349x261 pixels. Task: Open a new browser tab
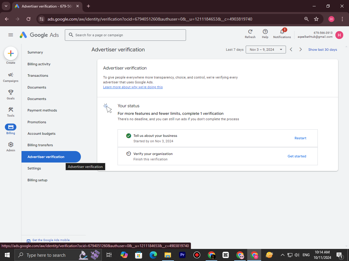88,6
